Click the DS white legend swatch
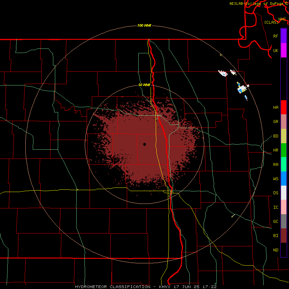 coord(284,193)
